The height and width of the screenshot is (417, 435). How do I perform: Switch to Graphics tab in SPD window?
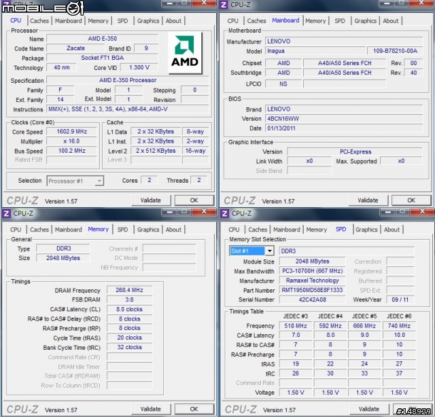(x=366, y=230)
